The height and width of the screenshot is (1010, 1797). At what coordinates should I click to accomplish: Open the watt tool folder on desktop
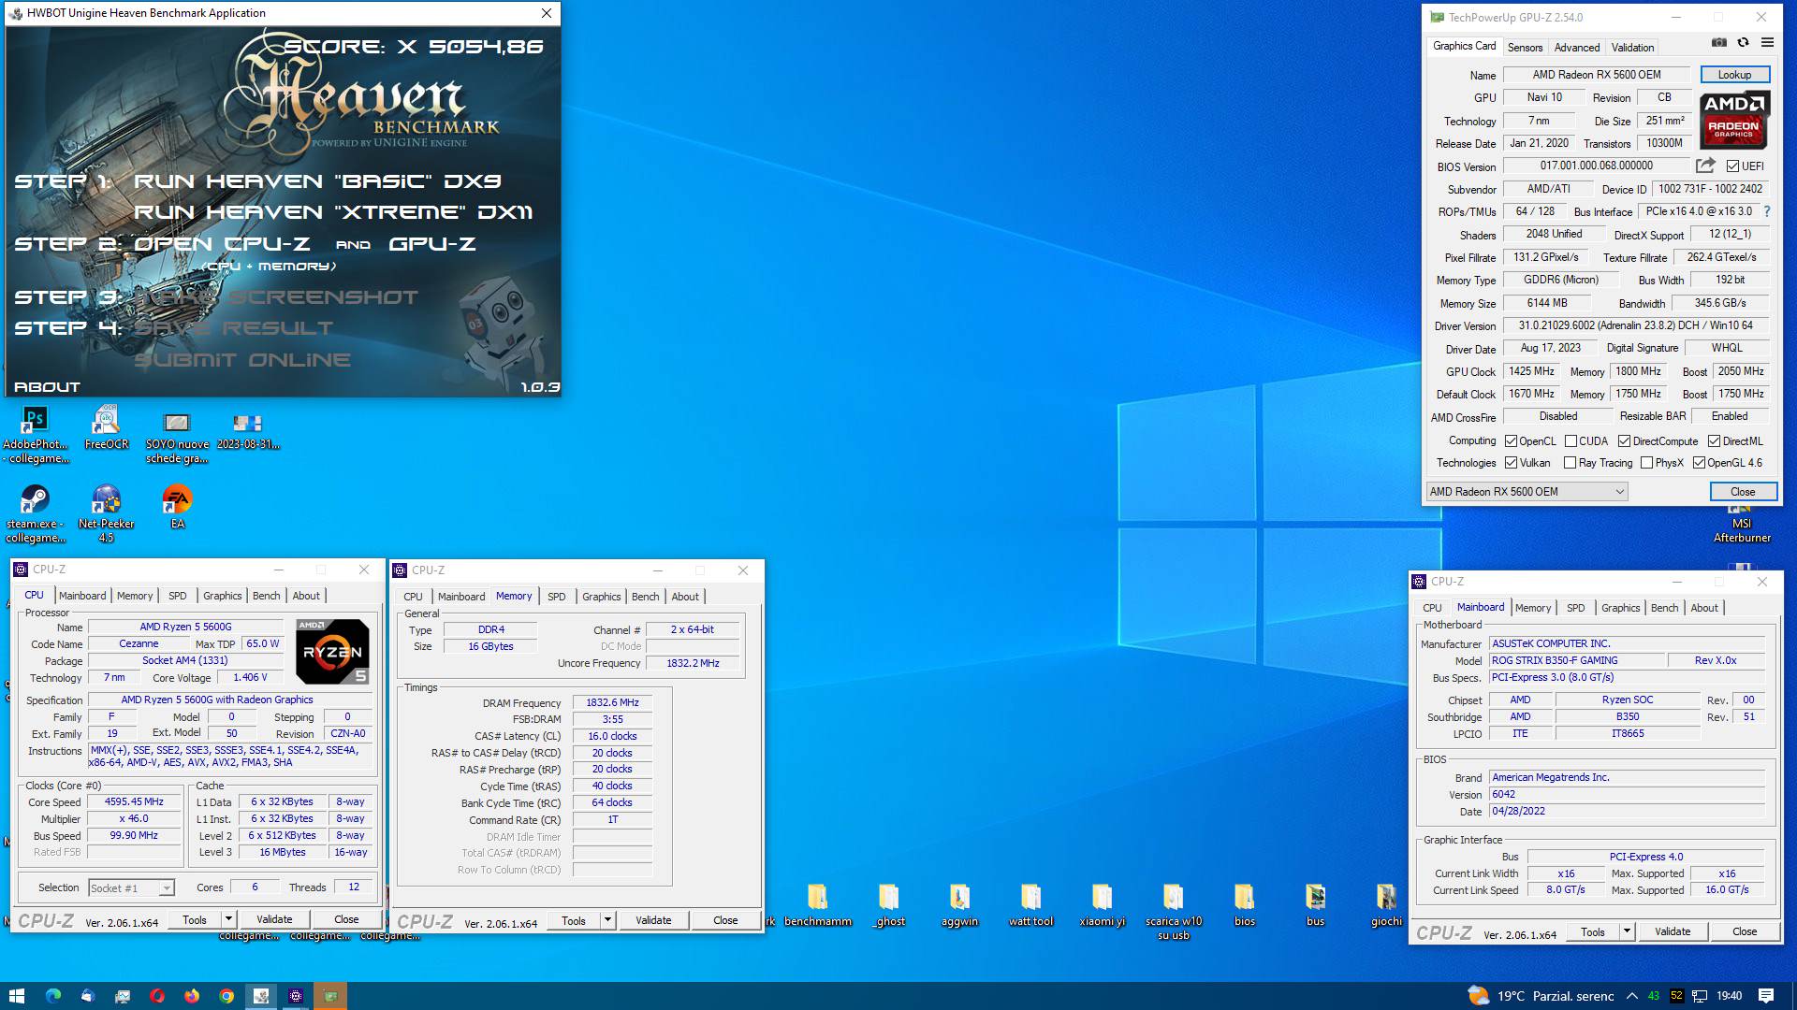1030,905
